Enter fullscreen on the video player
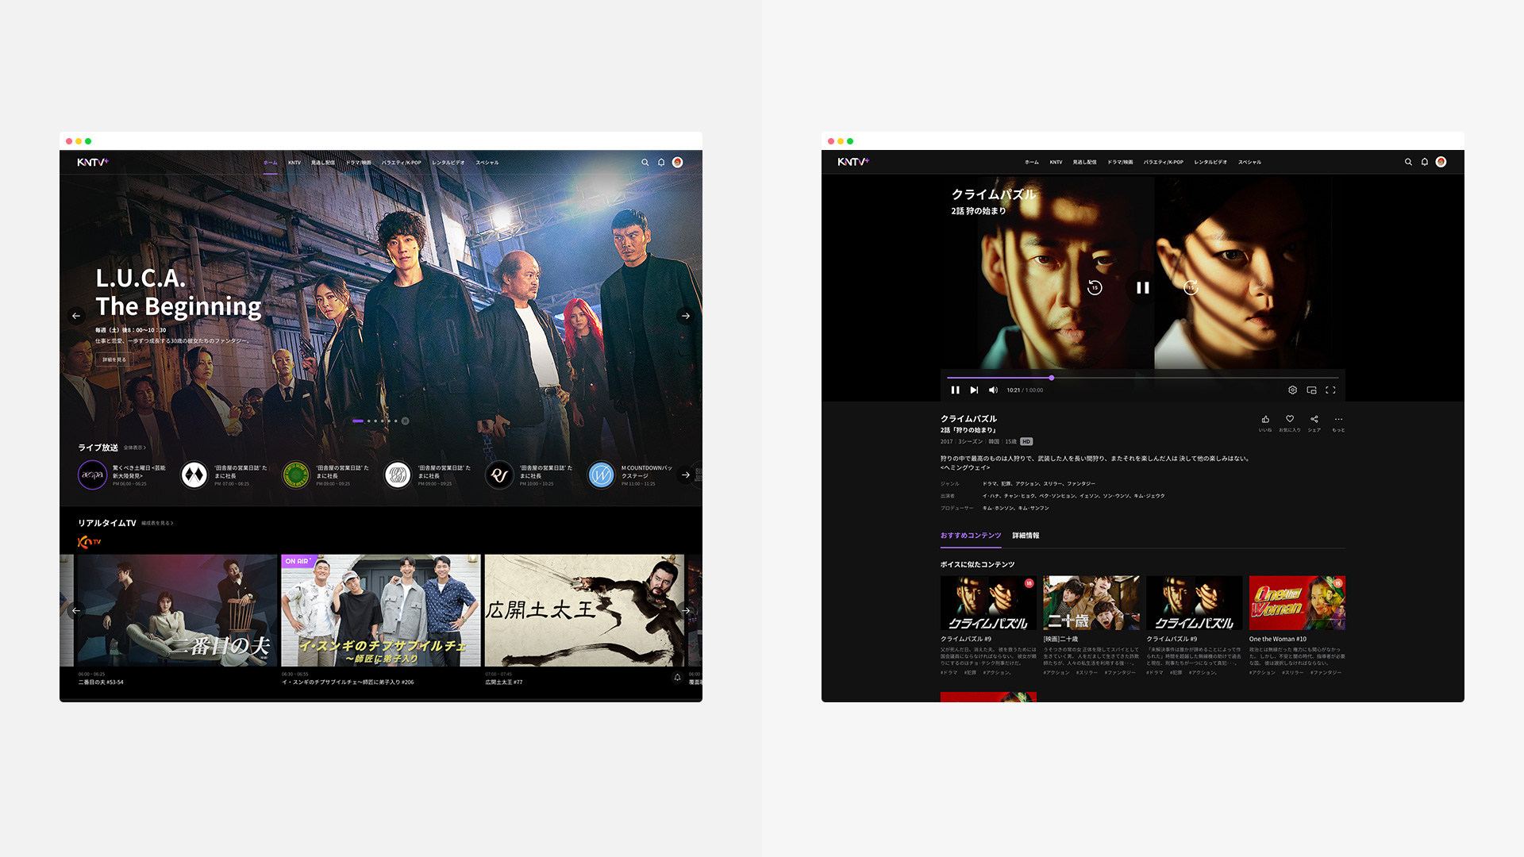 pyautogui.click(x=1331, y=390)
